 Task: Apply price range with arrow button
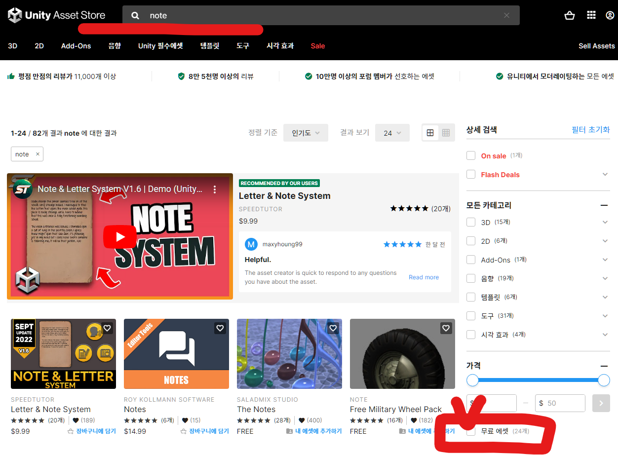601,403
